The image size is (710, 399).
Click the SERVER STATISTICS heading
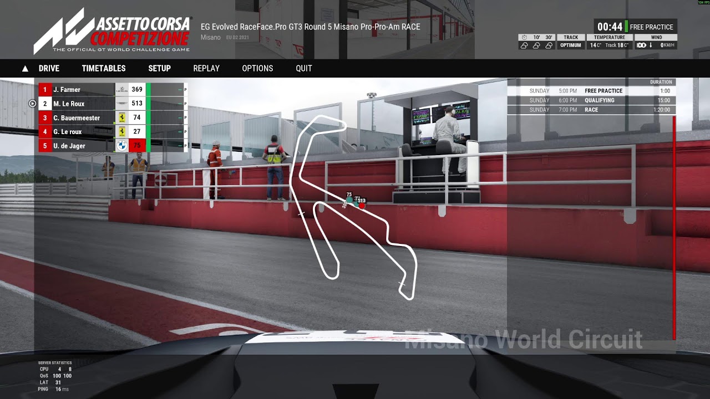tap(55, 363)
